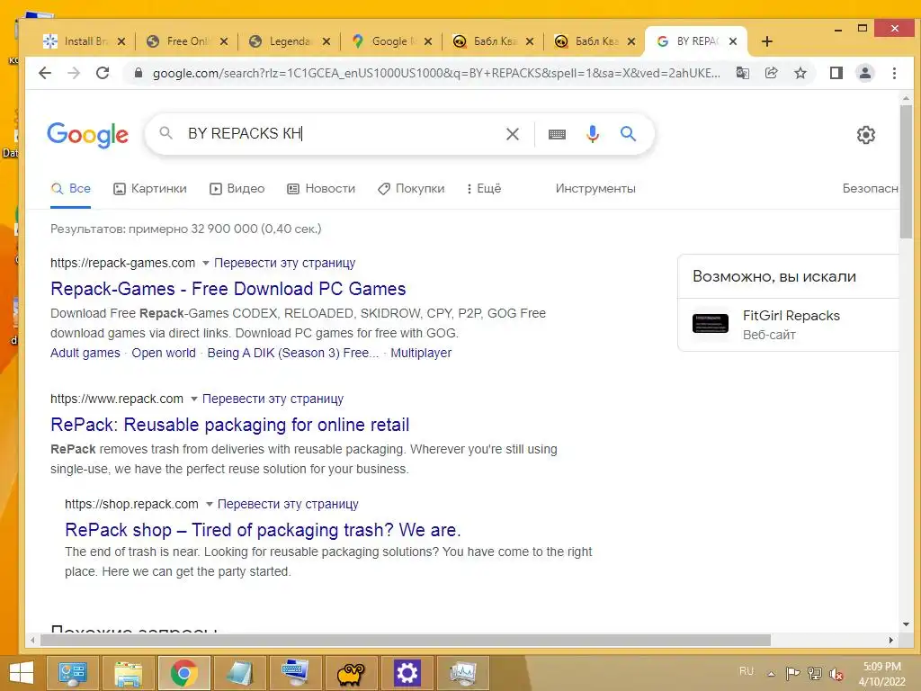This screenshot has width=921, height=691.
Task: Select the Видео videos filter
Action: coord(237,189)
